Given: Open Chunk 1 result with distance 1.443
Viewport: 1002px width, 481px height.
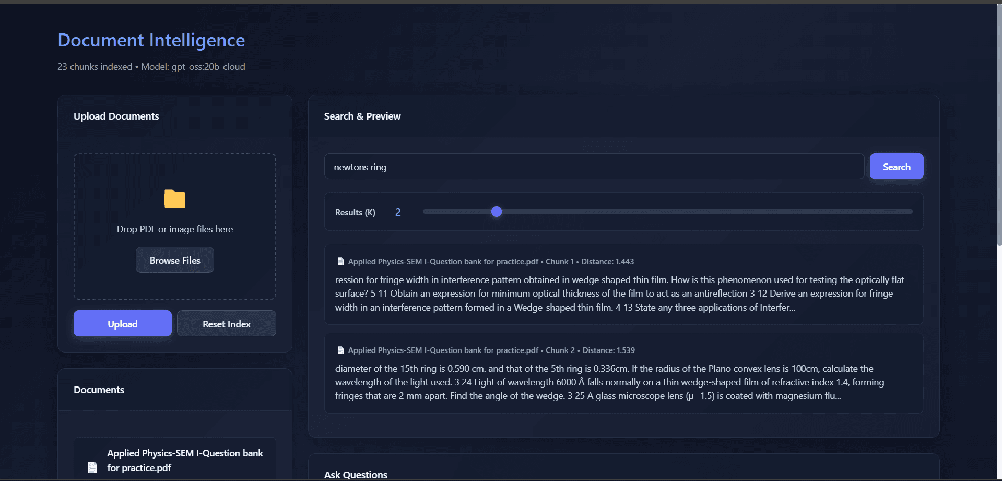Looking at the screenshot, I should coord(624,285).
